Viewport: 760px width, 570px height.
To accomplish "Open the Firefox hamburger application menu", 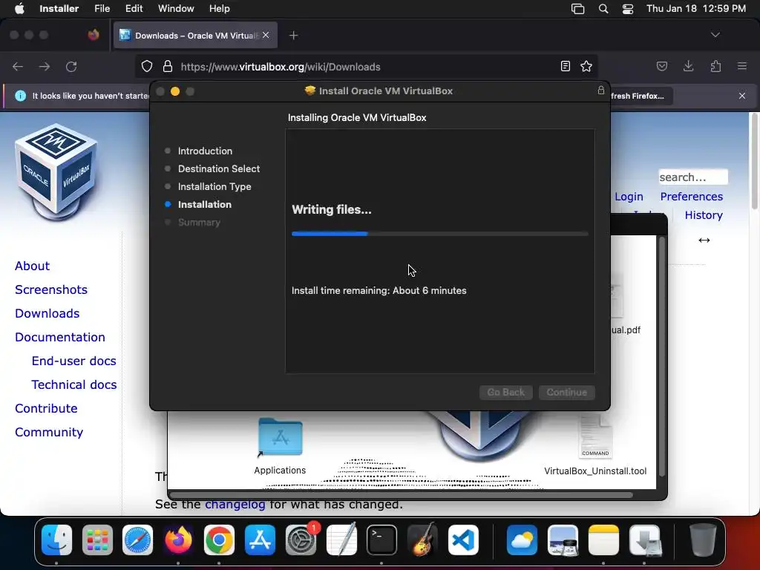I will pyautogui.click(x=742, y=66).
